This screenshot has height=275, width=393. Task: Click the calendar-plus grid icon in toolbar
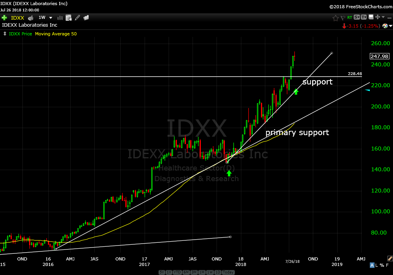click(x=69, y=18)
